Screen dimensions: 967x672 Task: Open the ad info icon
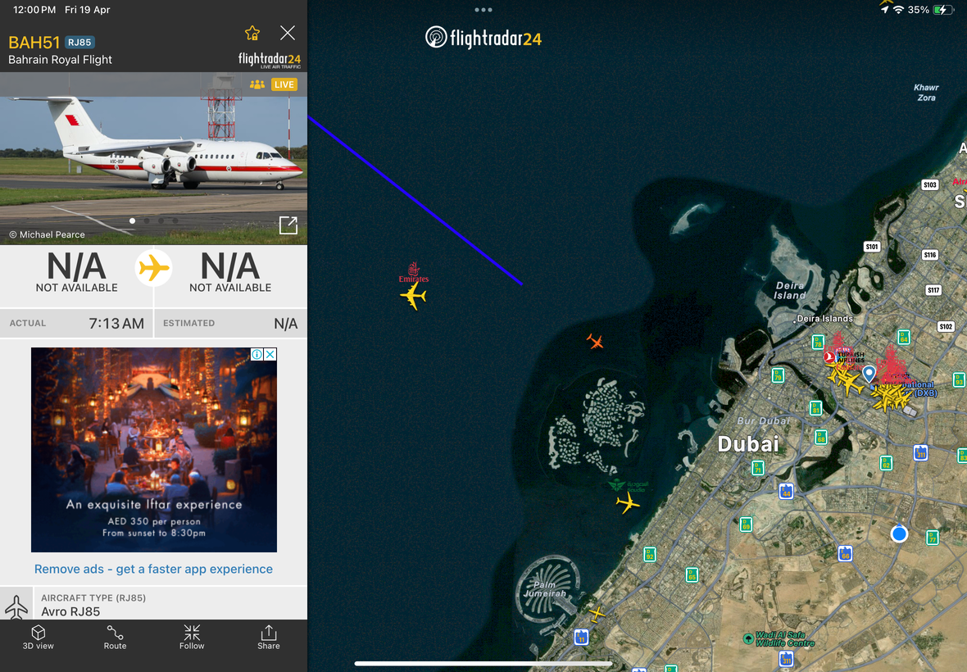pyautogui.click(x=257, y=354)
